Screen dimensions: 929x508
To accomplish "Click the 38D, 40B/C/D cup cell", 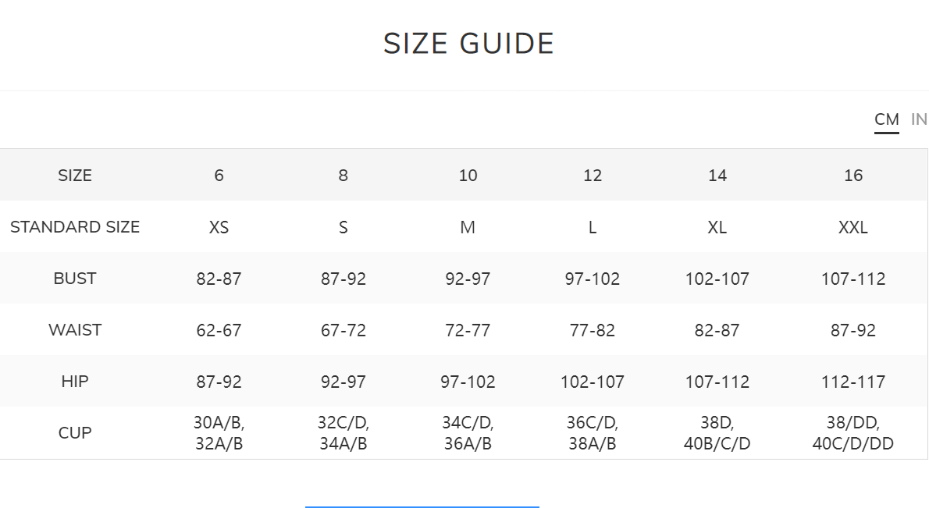I will point(717,433).
